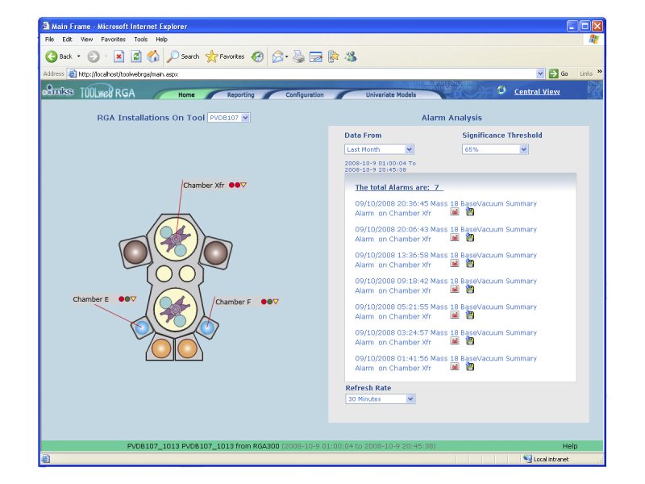Click the Print toolbar icon
Image resolution: width=645 pixels, height=484 pixels.
click(298, 56)
